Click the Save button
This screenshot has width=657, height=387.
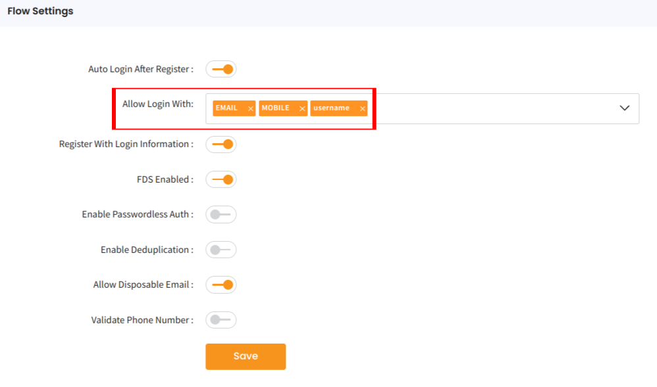[245, 356]
